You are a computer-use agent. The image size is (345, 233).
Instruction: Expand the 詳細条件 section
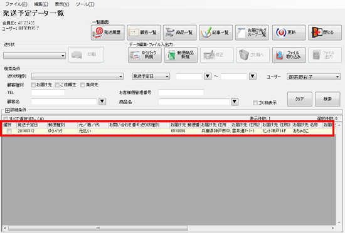(7, 110)
